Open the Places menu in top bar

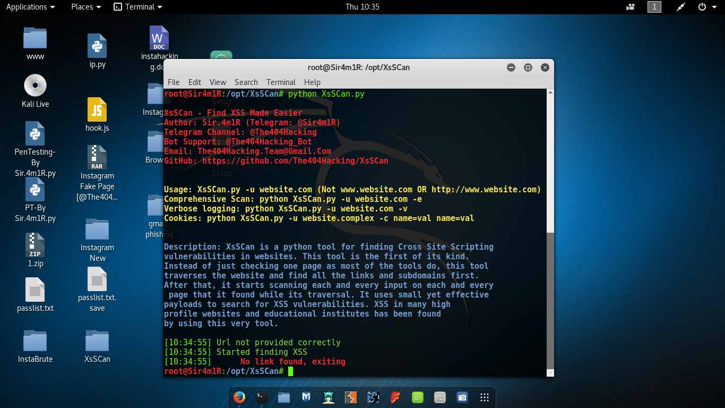[86, 7]
